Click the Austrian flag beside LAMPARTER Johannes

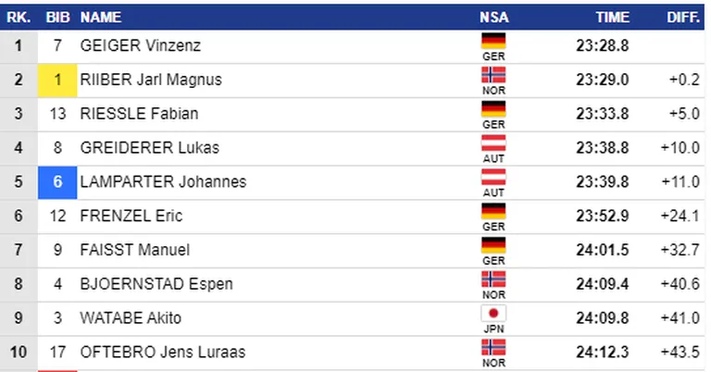coord(493,177)
